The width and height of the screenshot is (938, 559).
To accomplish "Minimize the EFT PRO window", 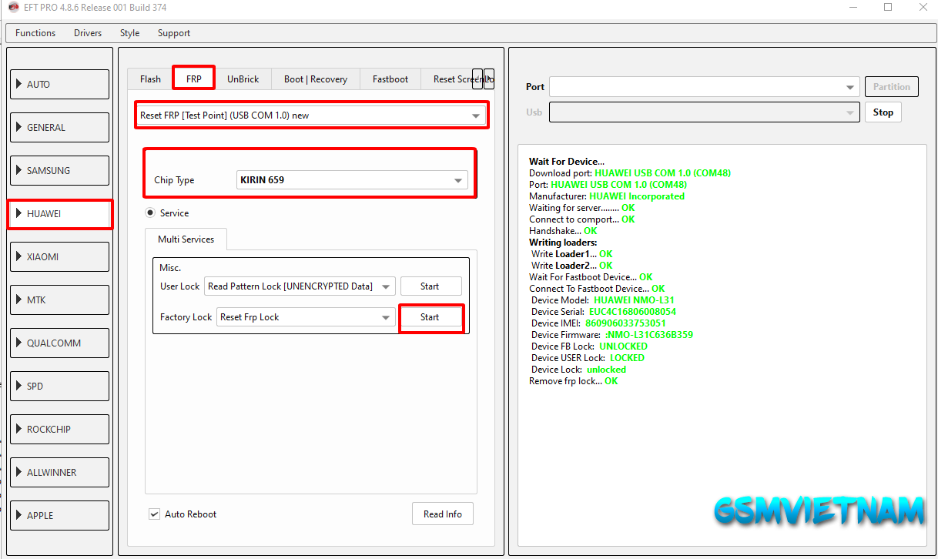I will (853, 8).
